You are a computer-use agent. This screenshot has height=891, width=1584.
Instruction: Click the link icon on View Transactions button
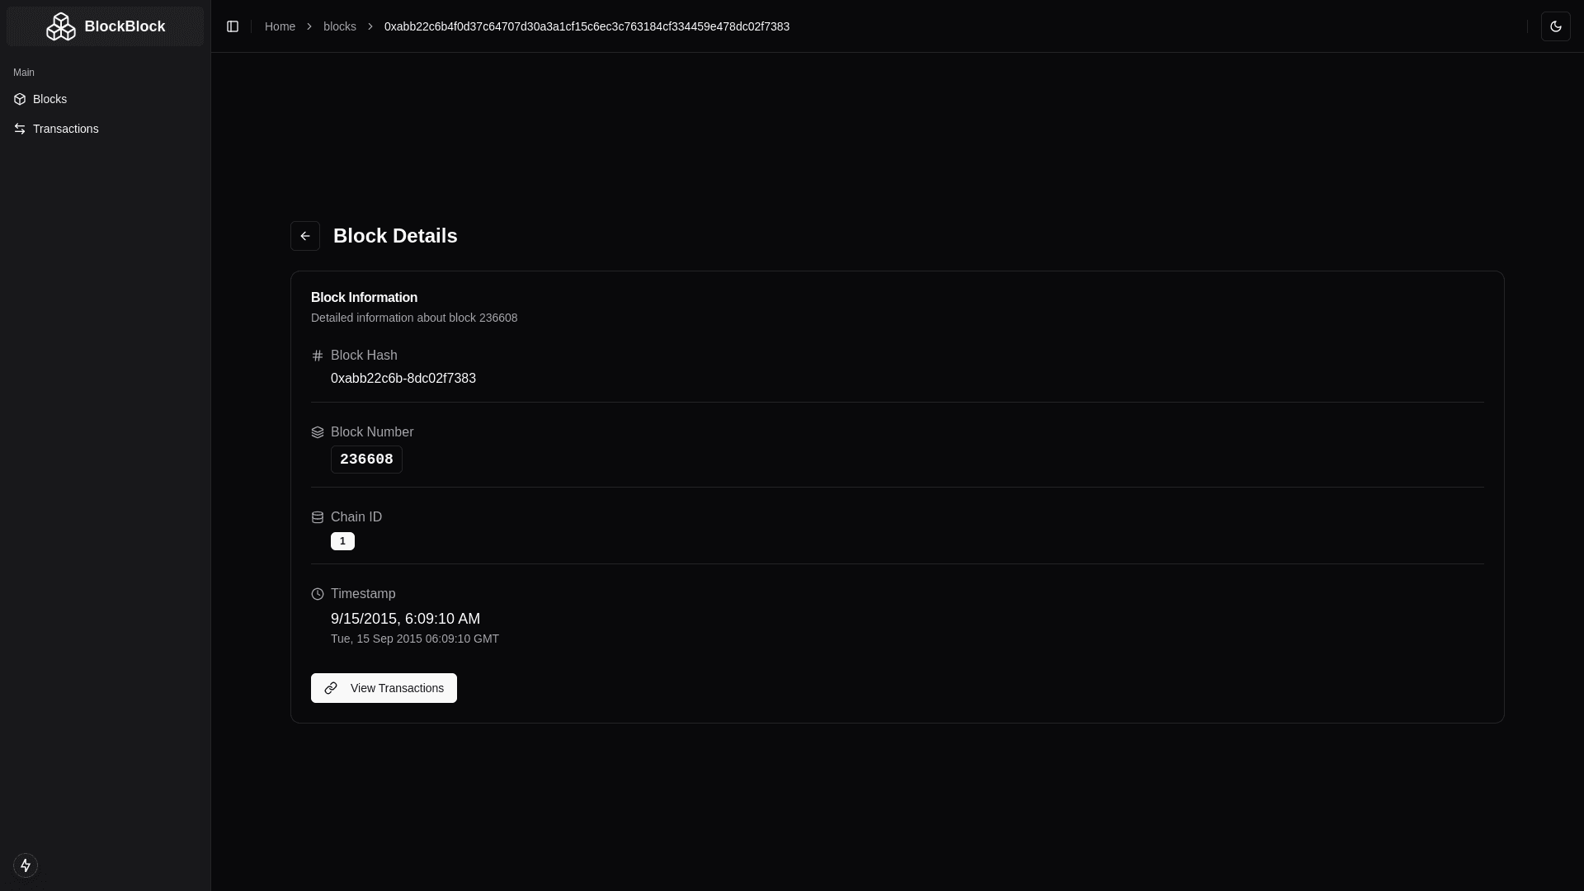point(331,687)
